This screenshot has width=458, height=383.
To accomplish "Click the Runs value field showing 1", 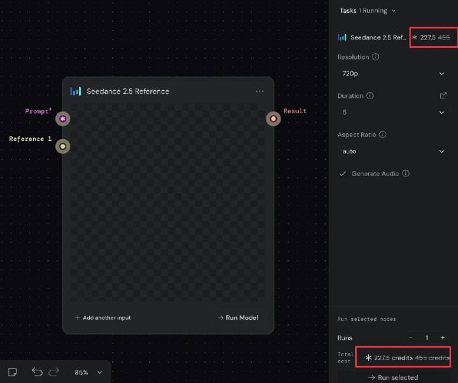I will [x=426, y=338].
